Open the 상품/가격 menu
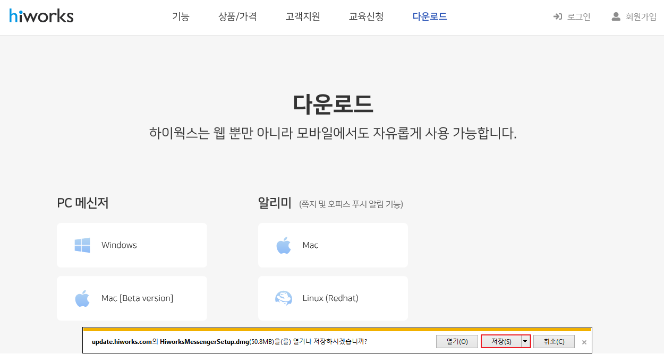664x354 pixels. [237, 17]
